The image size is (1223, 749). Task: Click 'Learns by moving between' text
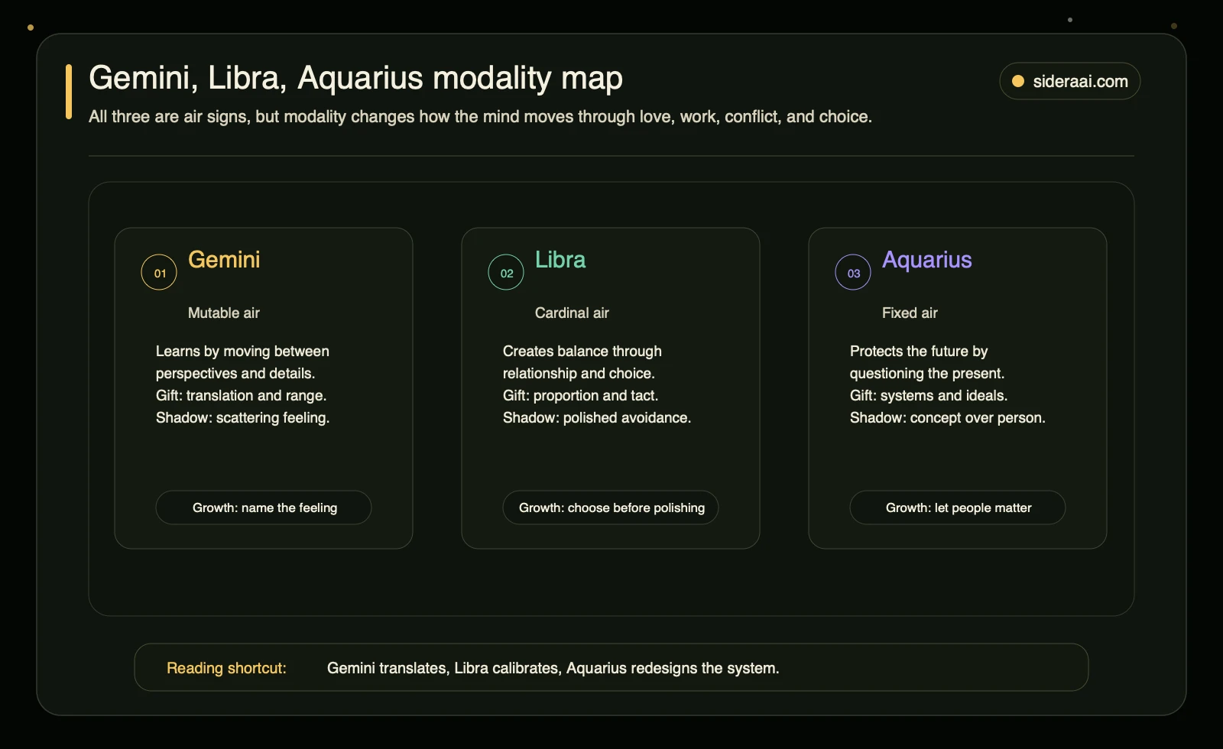tap(242, 351)
